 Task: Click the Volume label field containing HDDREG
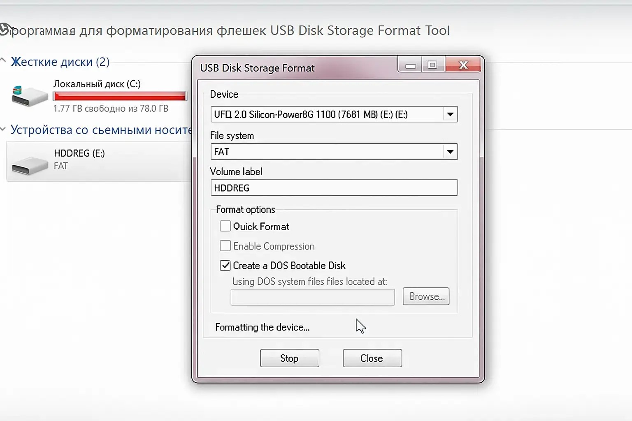(334, 188)
